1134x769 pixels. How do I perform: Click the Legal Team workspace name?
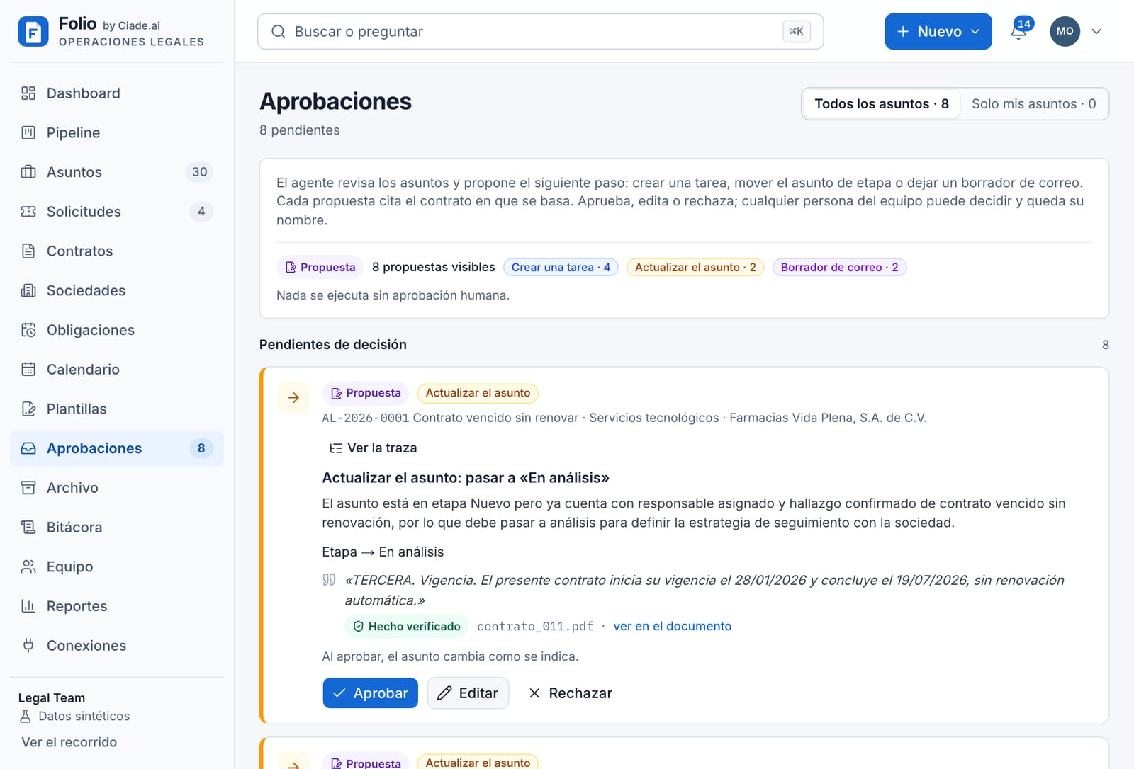coord(52,698)
